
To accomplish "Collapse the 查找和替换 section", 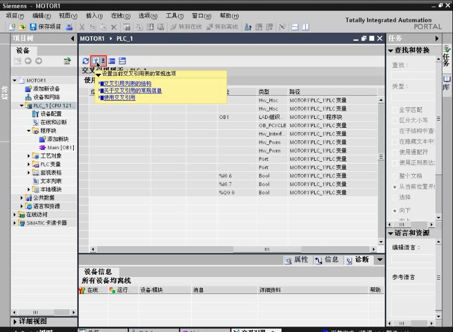I will coord(391,51).
